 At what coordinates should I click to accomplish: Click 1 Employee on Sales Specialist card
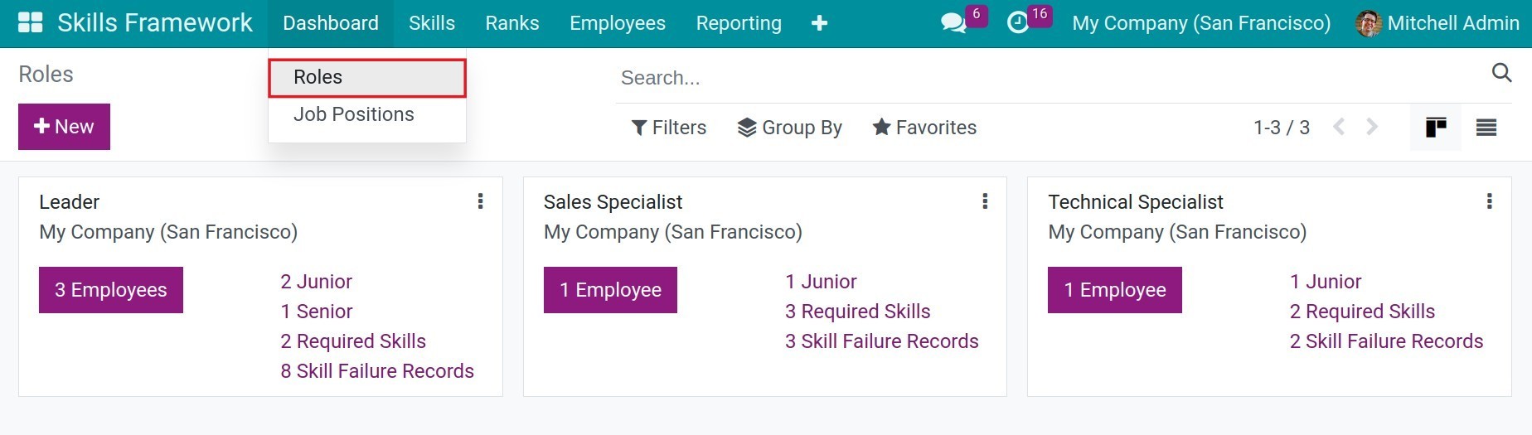pos(610,290)
